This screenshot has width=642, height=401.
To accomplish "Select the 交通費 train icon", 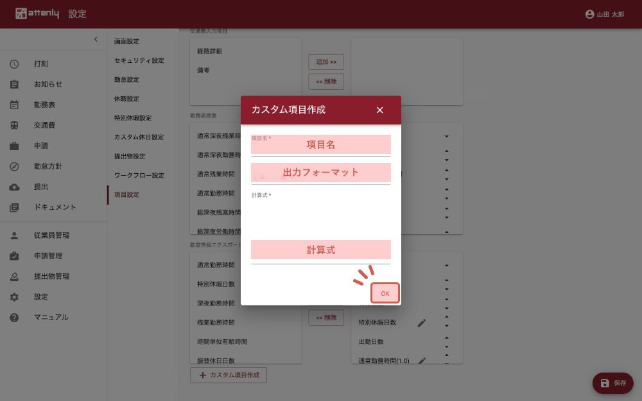I will click(x=14, y=125).
